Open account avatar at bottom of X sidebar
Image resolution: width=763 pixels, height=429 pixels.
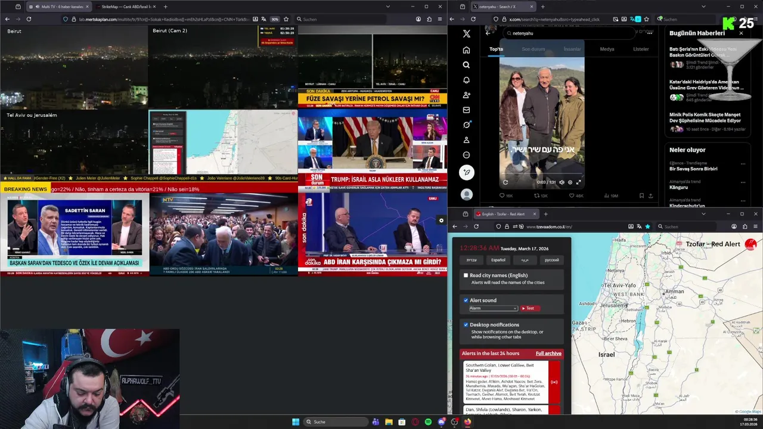467,194
